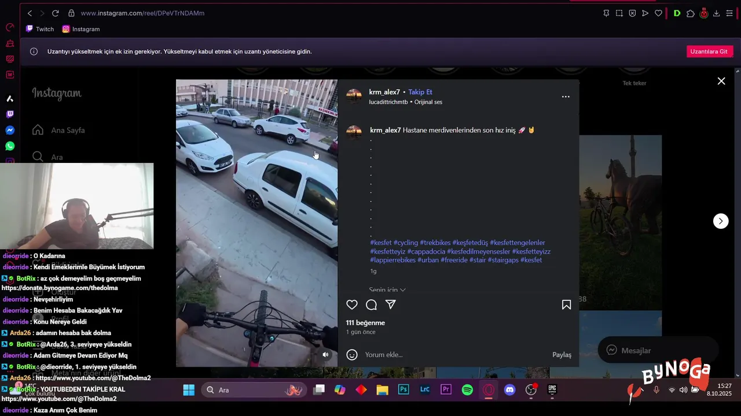The width and height of the screenshot is (741, 416).
Task: Open the Twitch bookmark
Action: pos(40,29)
